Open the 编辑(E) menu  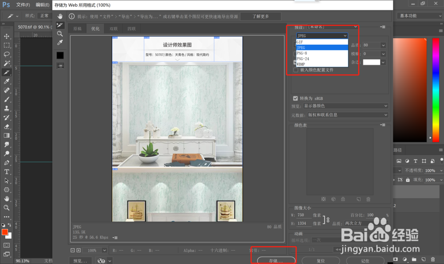pyautogui.click(x=43, y=5)
